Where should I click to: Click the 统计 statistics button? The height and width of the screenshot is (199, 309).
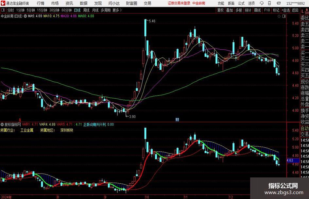(x=248, y=10)
